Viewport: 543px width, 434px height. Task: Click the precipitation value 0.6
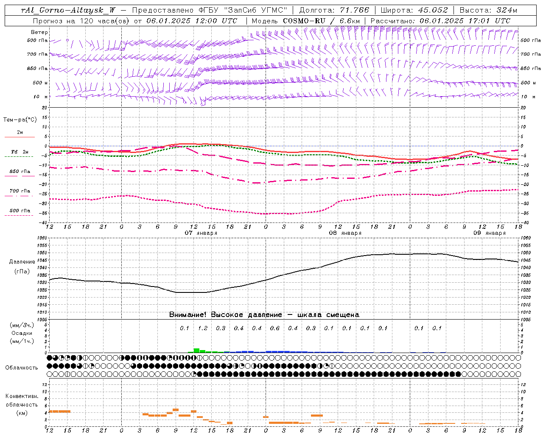tap(275, 328)
